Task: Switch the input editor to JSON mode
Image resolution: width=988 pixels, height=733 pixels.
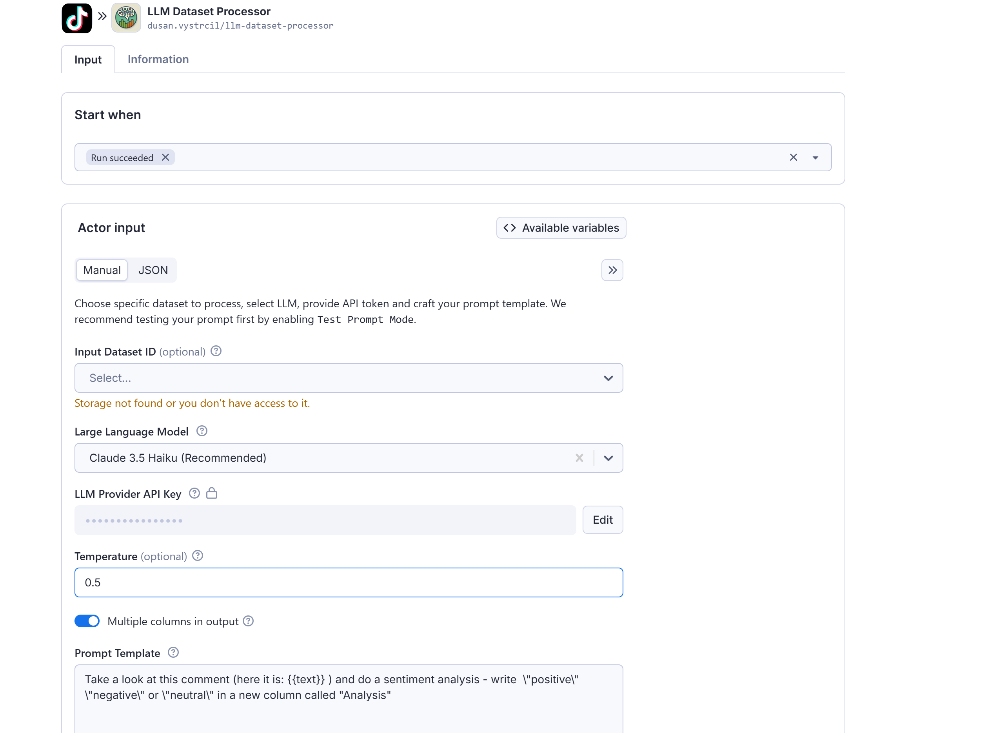Action: 153,270
